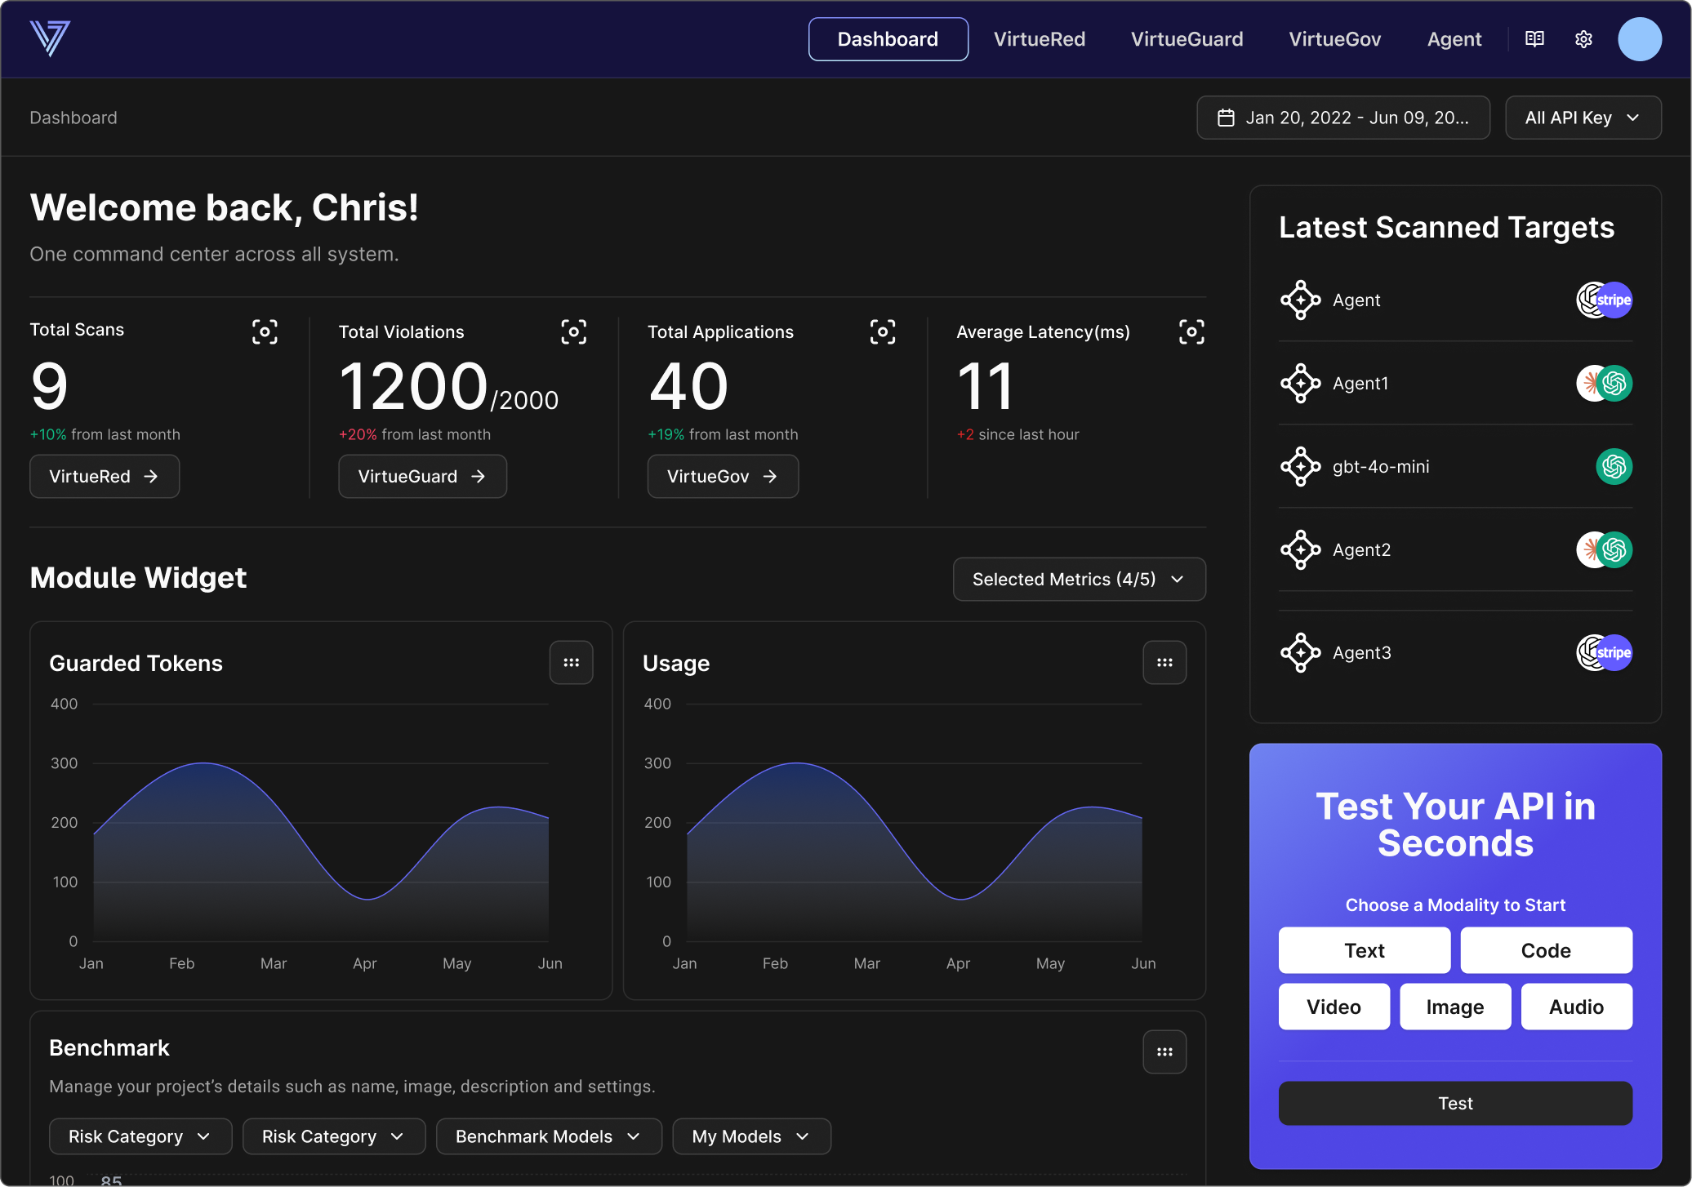Select the Code modality option
The image size is (1692, 1187).
click(x=1545, y=950)
